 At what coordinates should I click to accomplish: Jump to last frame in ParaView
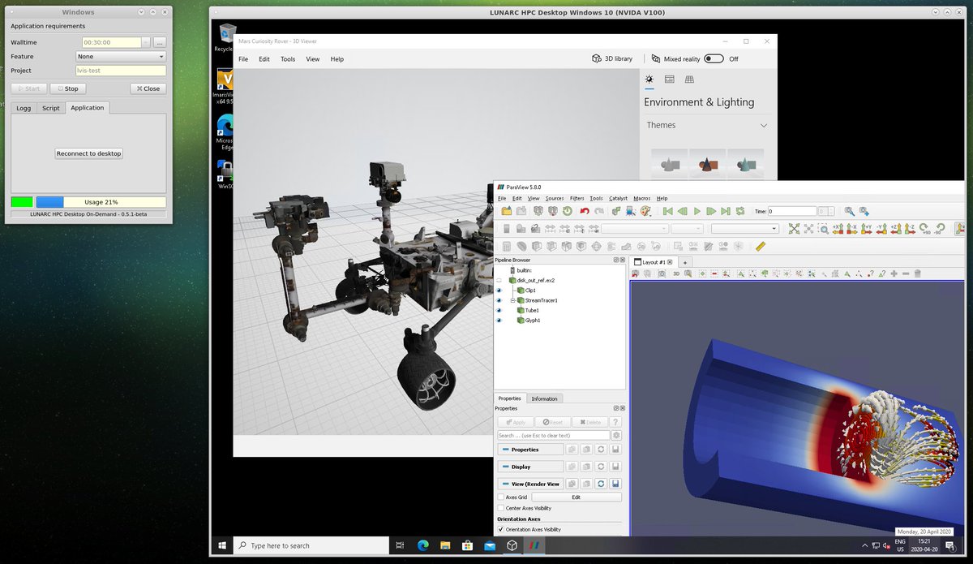[726, 211]
